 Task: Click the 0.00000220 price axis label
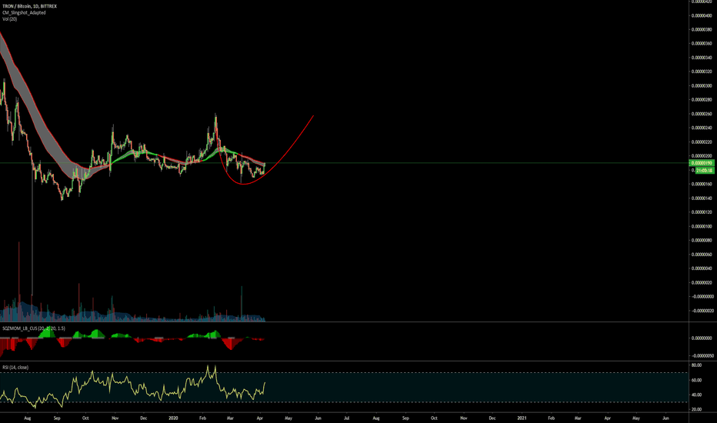pos(702,142)
